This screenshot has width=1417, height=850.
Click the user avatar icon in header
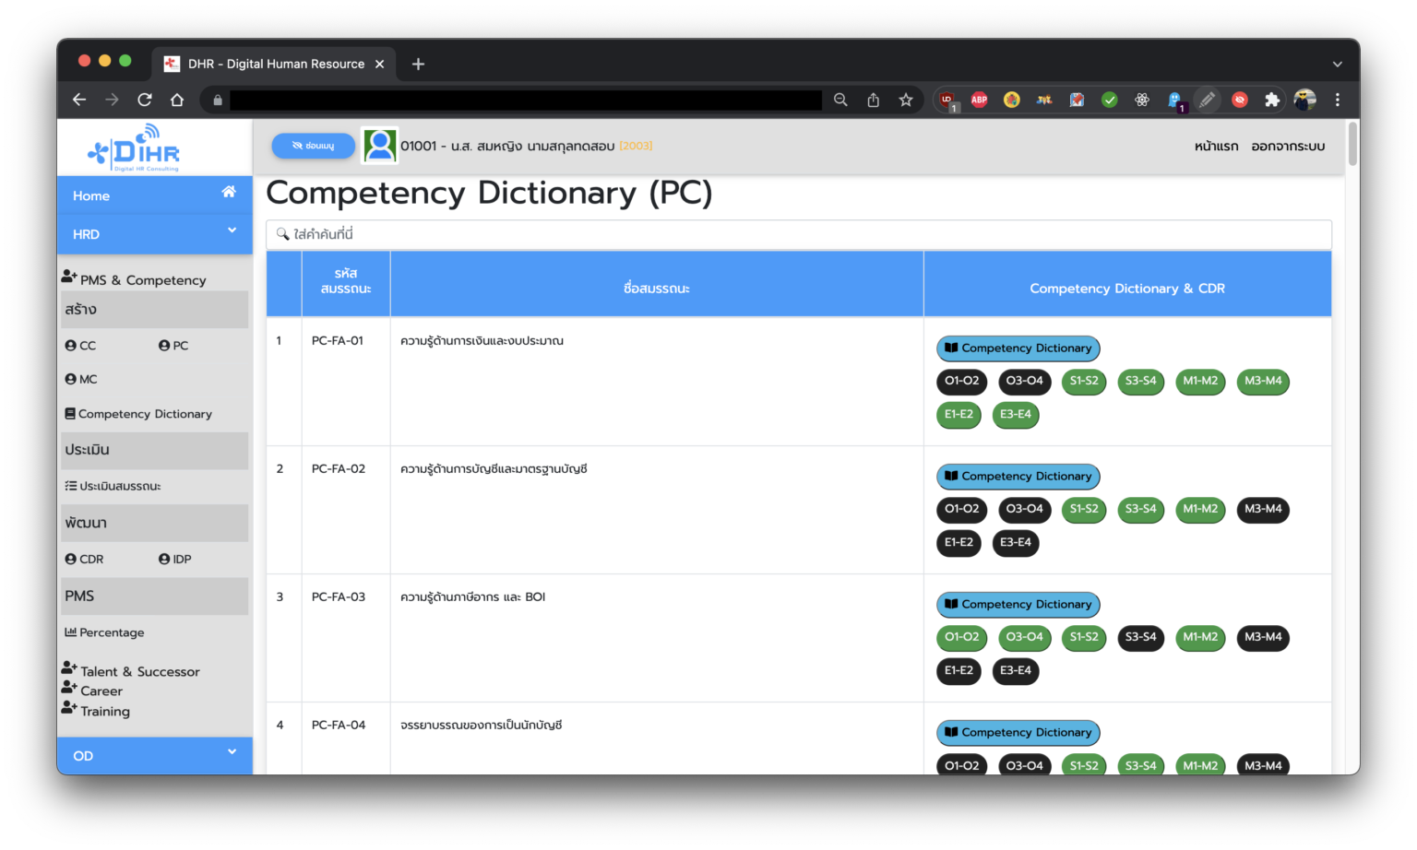click(x=379, y=146)
